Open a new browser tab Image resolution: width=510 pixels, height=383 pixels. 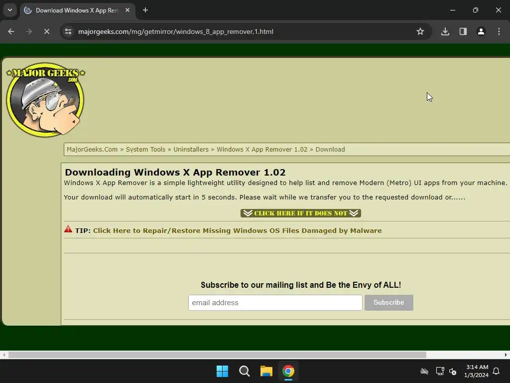click(x=145, y=10)
